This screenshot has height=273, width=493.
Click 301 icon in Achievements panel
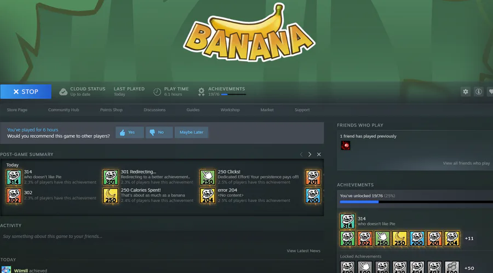click(x=347, y=239)
